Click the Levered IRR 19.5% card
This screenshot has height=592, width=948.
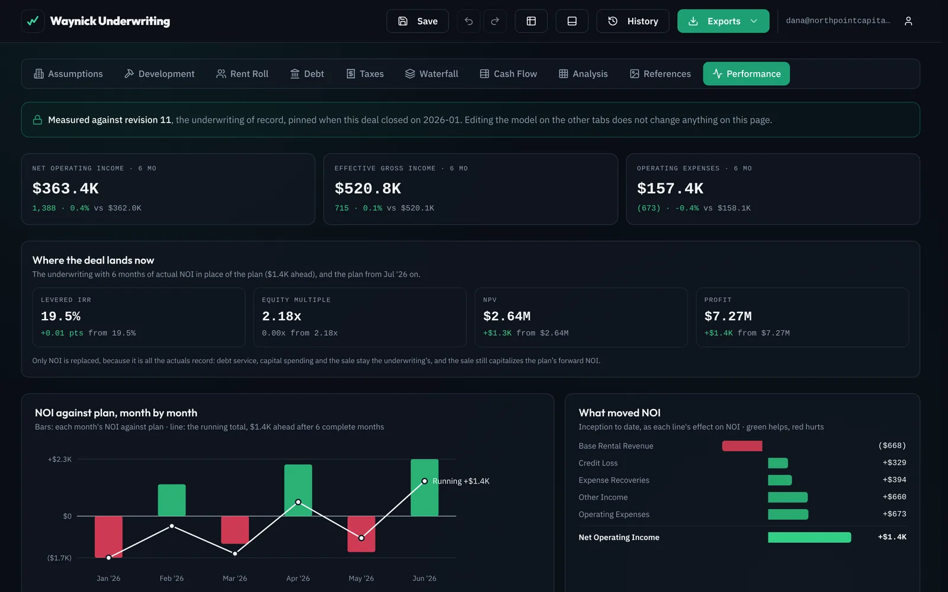point(139,317)
